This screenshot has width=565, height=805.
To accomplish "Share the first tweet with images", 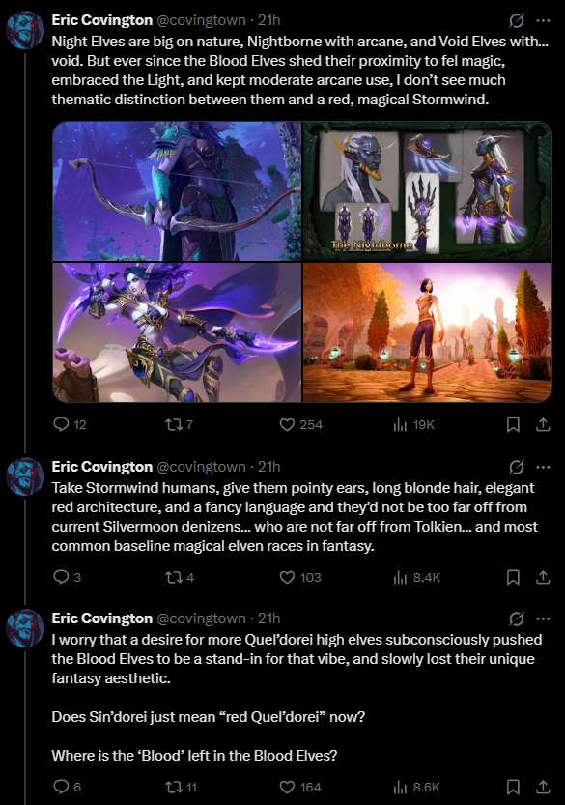I will coord(543,424).
